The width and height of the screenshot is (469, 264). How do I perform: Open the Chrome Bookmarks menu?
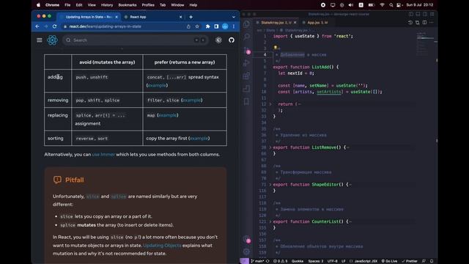(128, 5)
